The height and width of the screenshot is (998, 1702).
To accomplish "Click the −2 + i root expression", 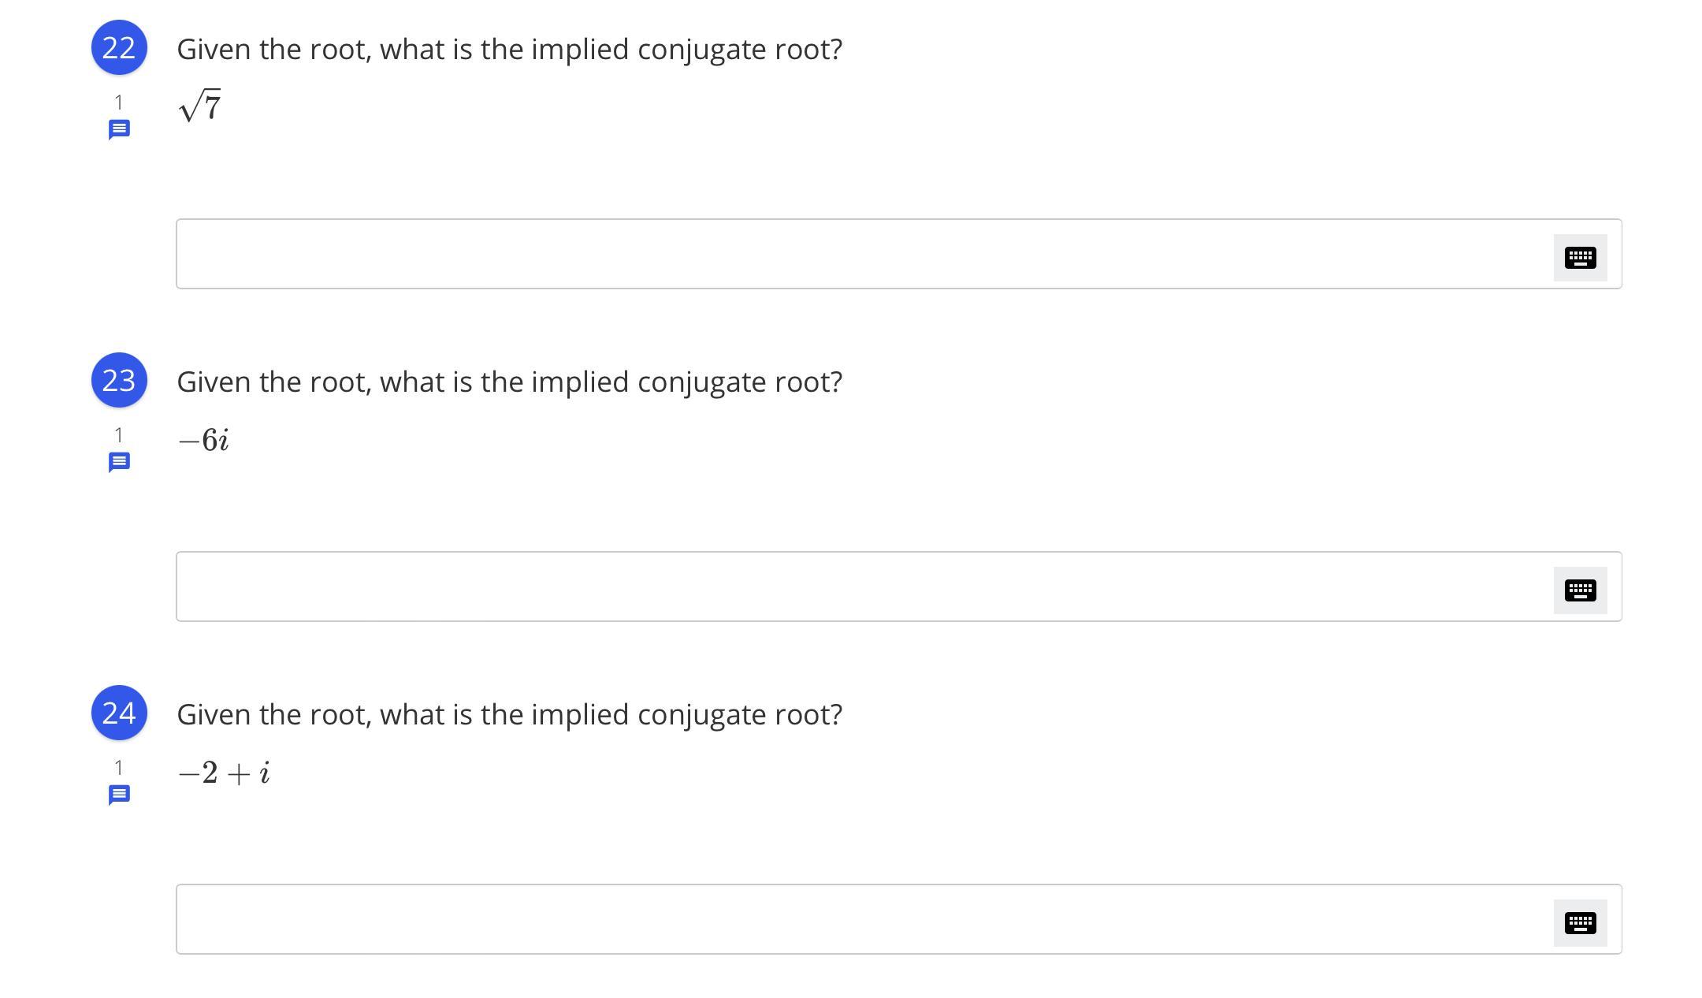I will (224, 773).
